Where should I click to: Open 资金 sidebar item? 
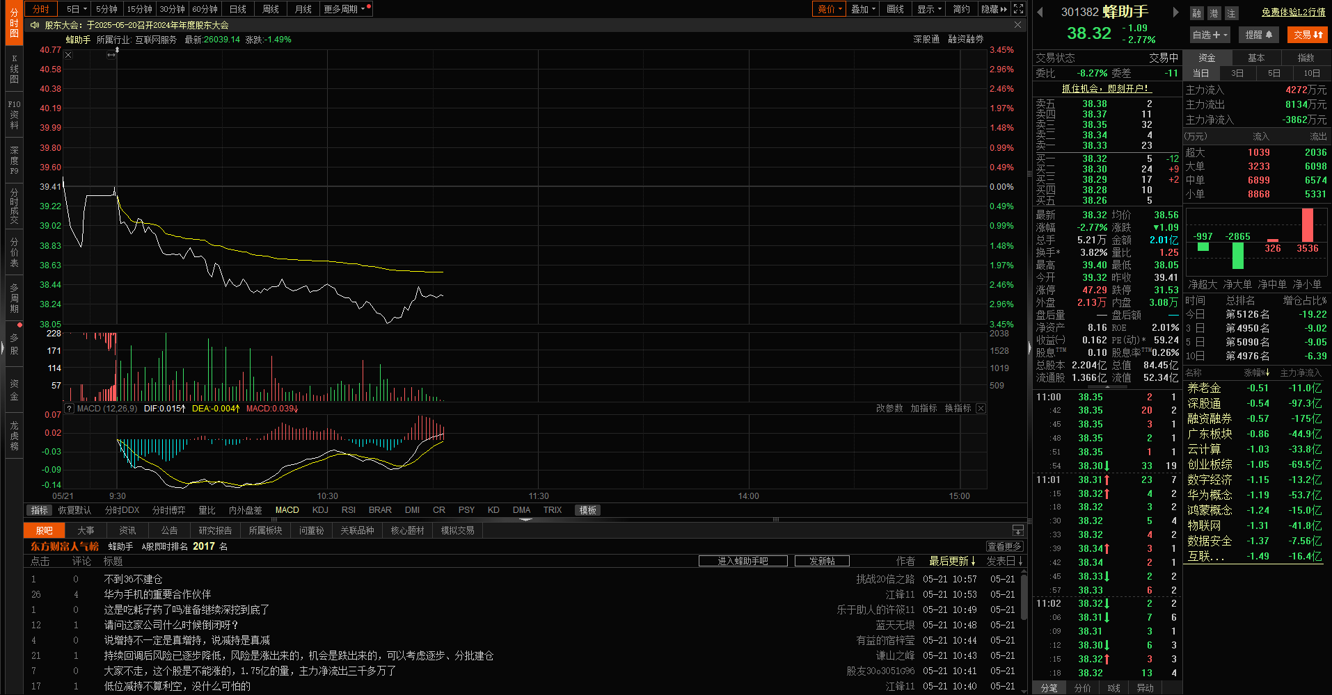tap(14, 390)
